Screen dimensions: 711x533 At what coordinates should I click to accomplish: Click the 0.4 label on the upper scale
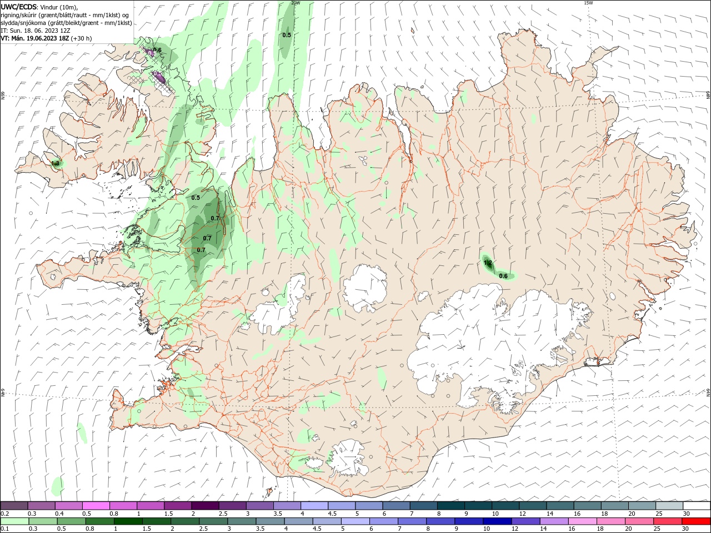pyautogui.click(x=59, y=514)
